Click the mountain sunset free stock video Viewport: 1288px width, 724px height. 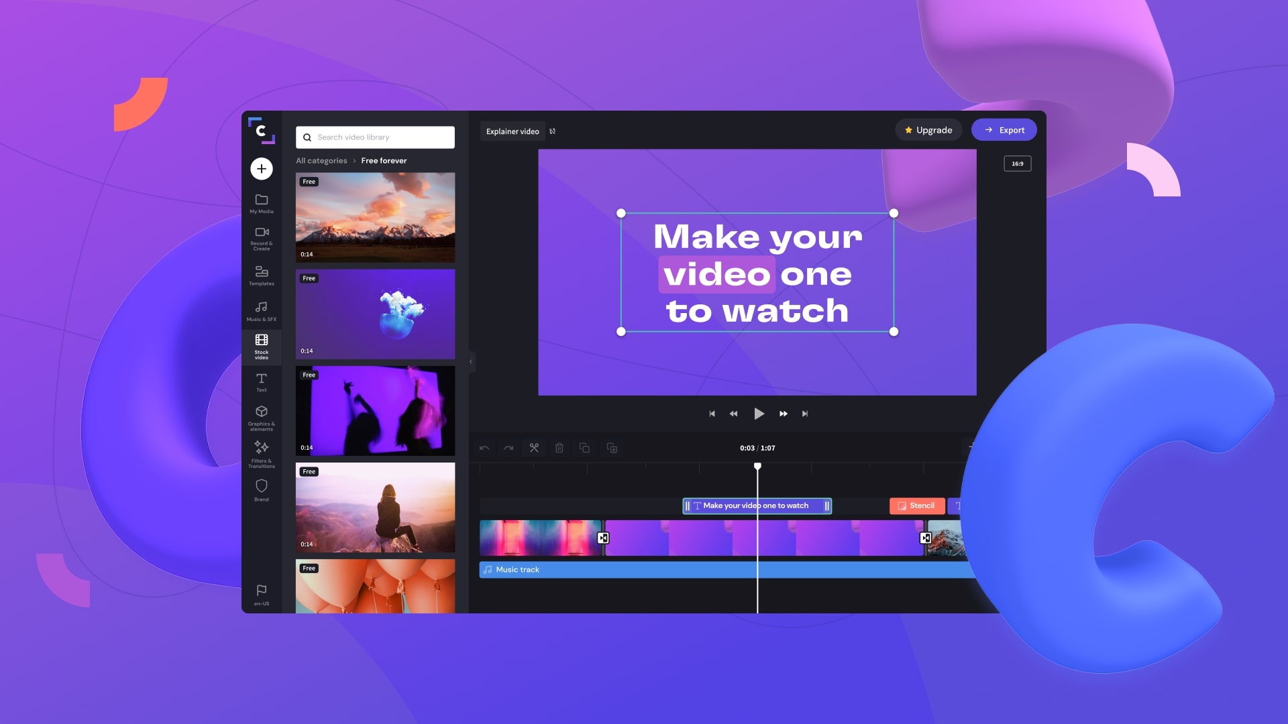[375, 217]
